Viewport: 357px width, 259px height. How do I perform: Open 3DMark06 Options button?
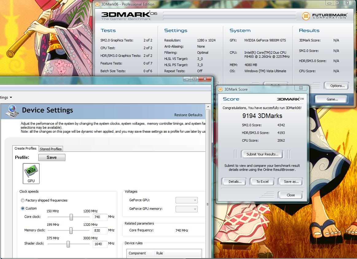click(x=337, y=86)
